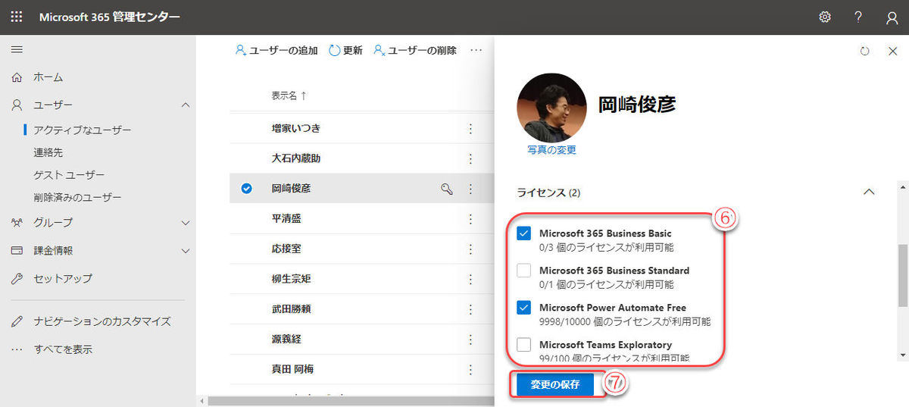Screen dimensions: 909x407
Task: Open the app launcher waffle icon
Action: click(17, 17)
